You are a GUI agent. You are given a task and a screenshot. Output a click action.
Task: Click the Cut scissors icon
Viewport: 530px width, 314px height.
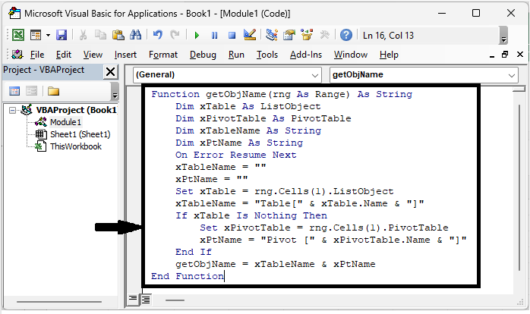[x=83, y=35]
